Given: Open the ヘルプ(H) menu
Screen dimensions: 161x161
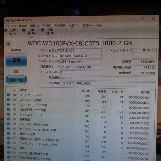Looking at the screenshot, I should (74, 25).
